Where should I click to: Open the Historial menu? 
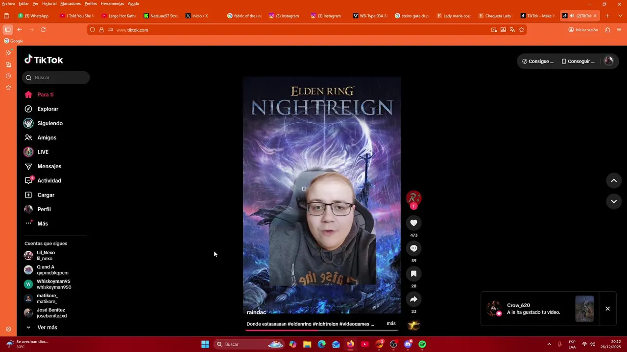tap(49, 3)
